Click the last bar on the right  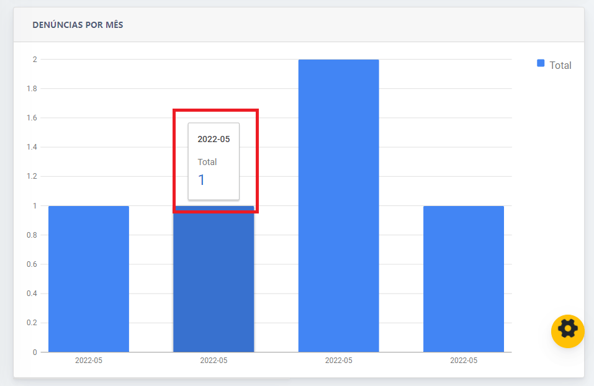(463, 279)
